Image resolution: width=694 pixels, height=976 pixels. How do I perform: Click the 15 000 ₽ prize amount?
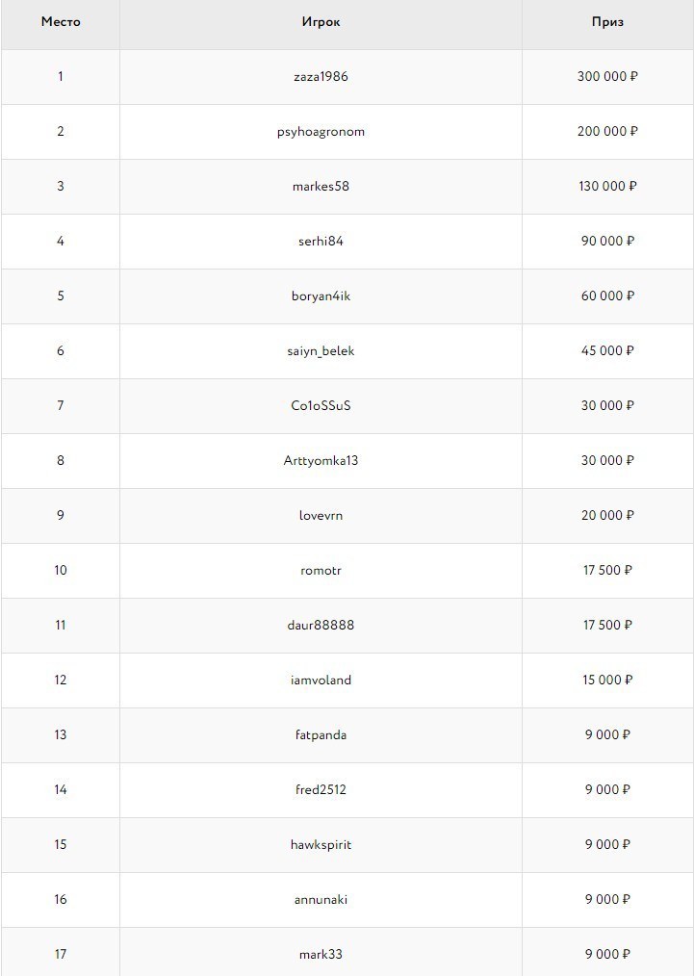[x=607, y=680]
